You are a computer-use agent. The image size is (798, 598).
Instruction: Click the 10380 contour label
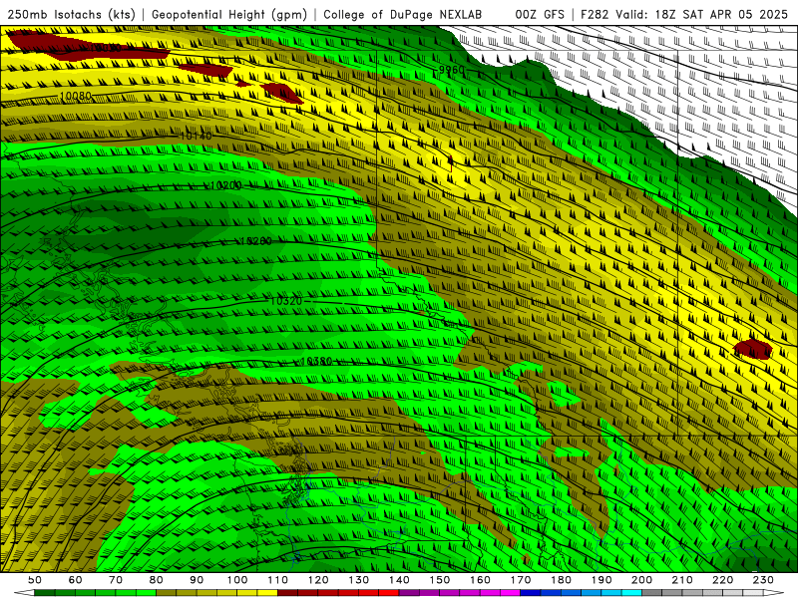click(316, 361)
